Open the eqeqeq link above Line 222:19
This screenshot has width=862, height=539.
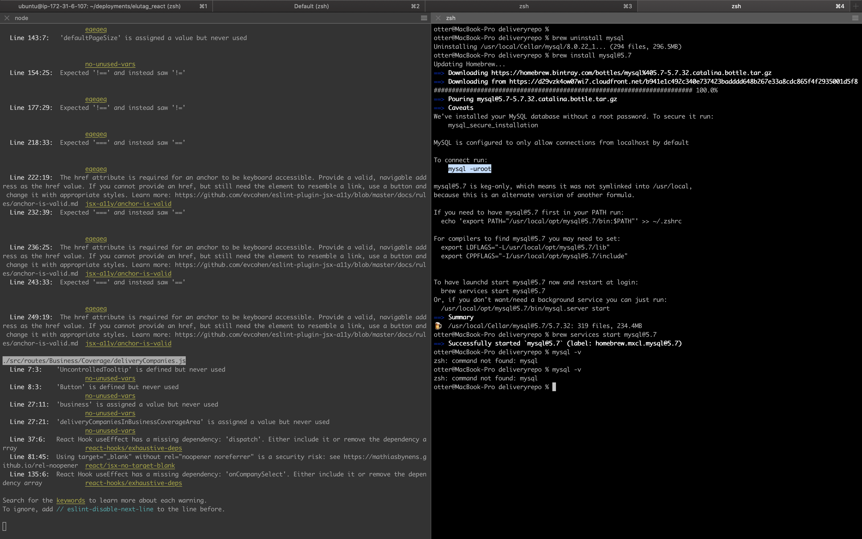point(96,169)
